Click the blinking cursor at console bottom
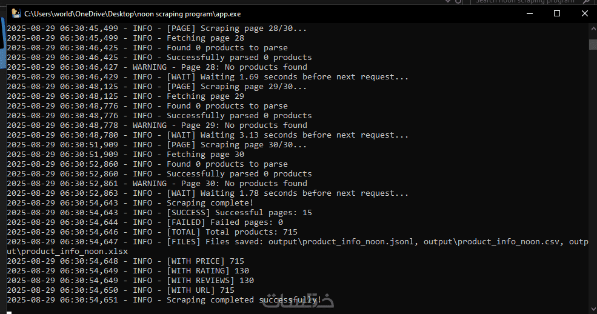This screenshot has width=597, height=314. (x=9, y=310)
